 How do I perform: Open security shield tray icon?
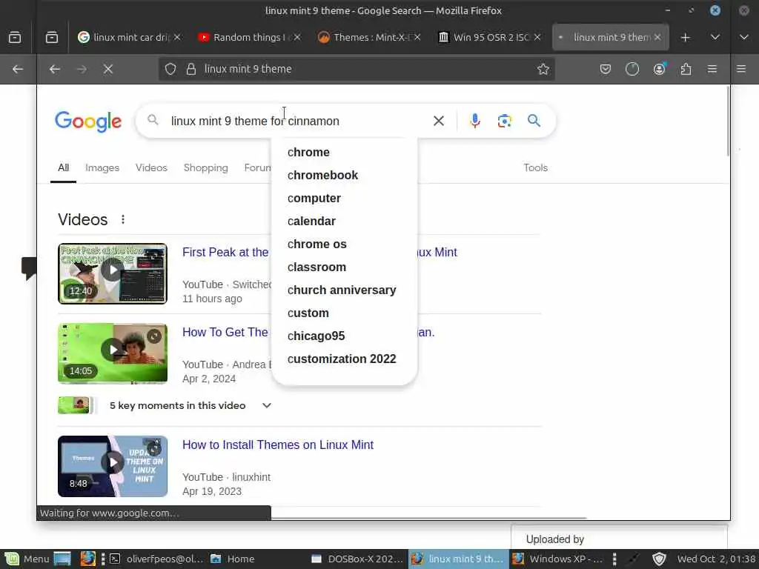659,559
